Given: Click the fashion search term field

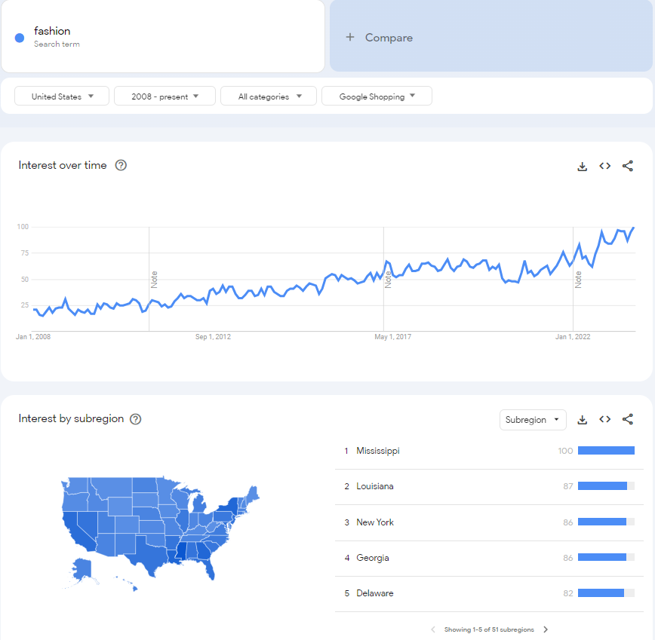Looking at the screenshot, I should coord(166,36).
